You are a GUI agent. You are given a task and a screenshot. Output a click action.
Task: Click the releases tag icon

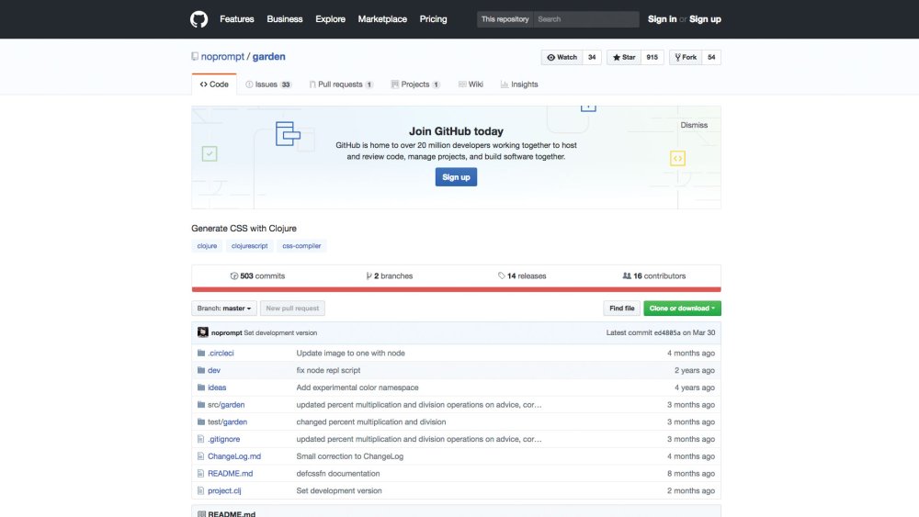pyautogui.click(x=501, y=275)
